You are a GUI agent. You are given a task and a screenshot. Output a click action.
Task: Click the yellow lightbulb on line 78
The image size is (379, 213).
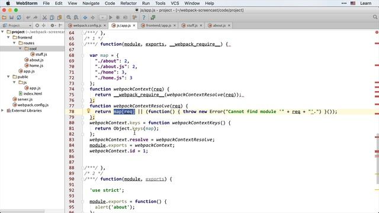click(88, 111)
